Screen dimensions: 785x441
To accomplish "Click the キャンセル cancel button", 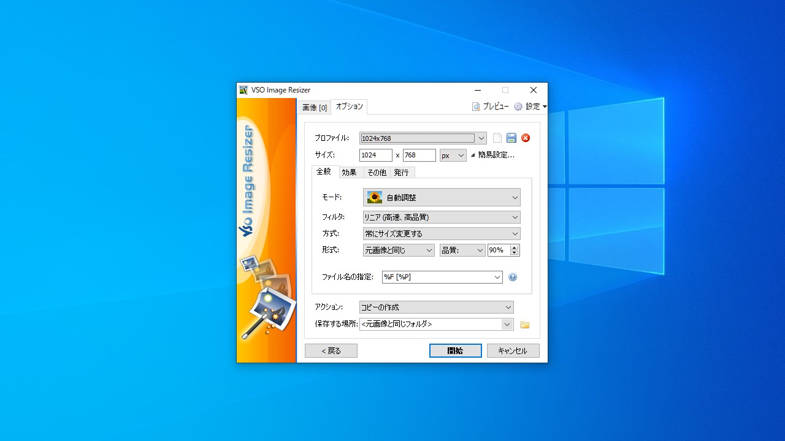I will point(513,351).
